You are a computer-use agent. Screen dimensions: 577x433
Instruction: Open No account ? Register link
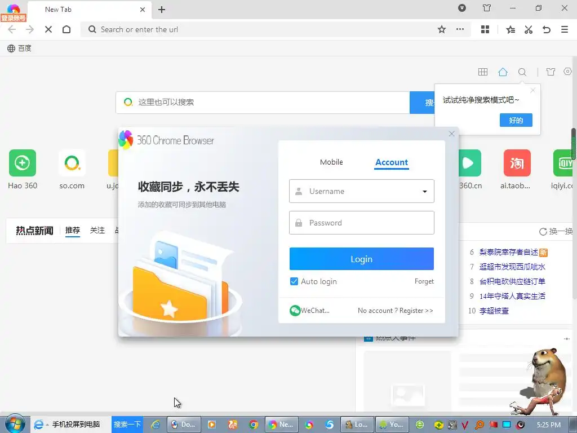[395, 311]
